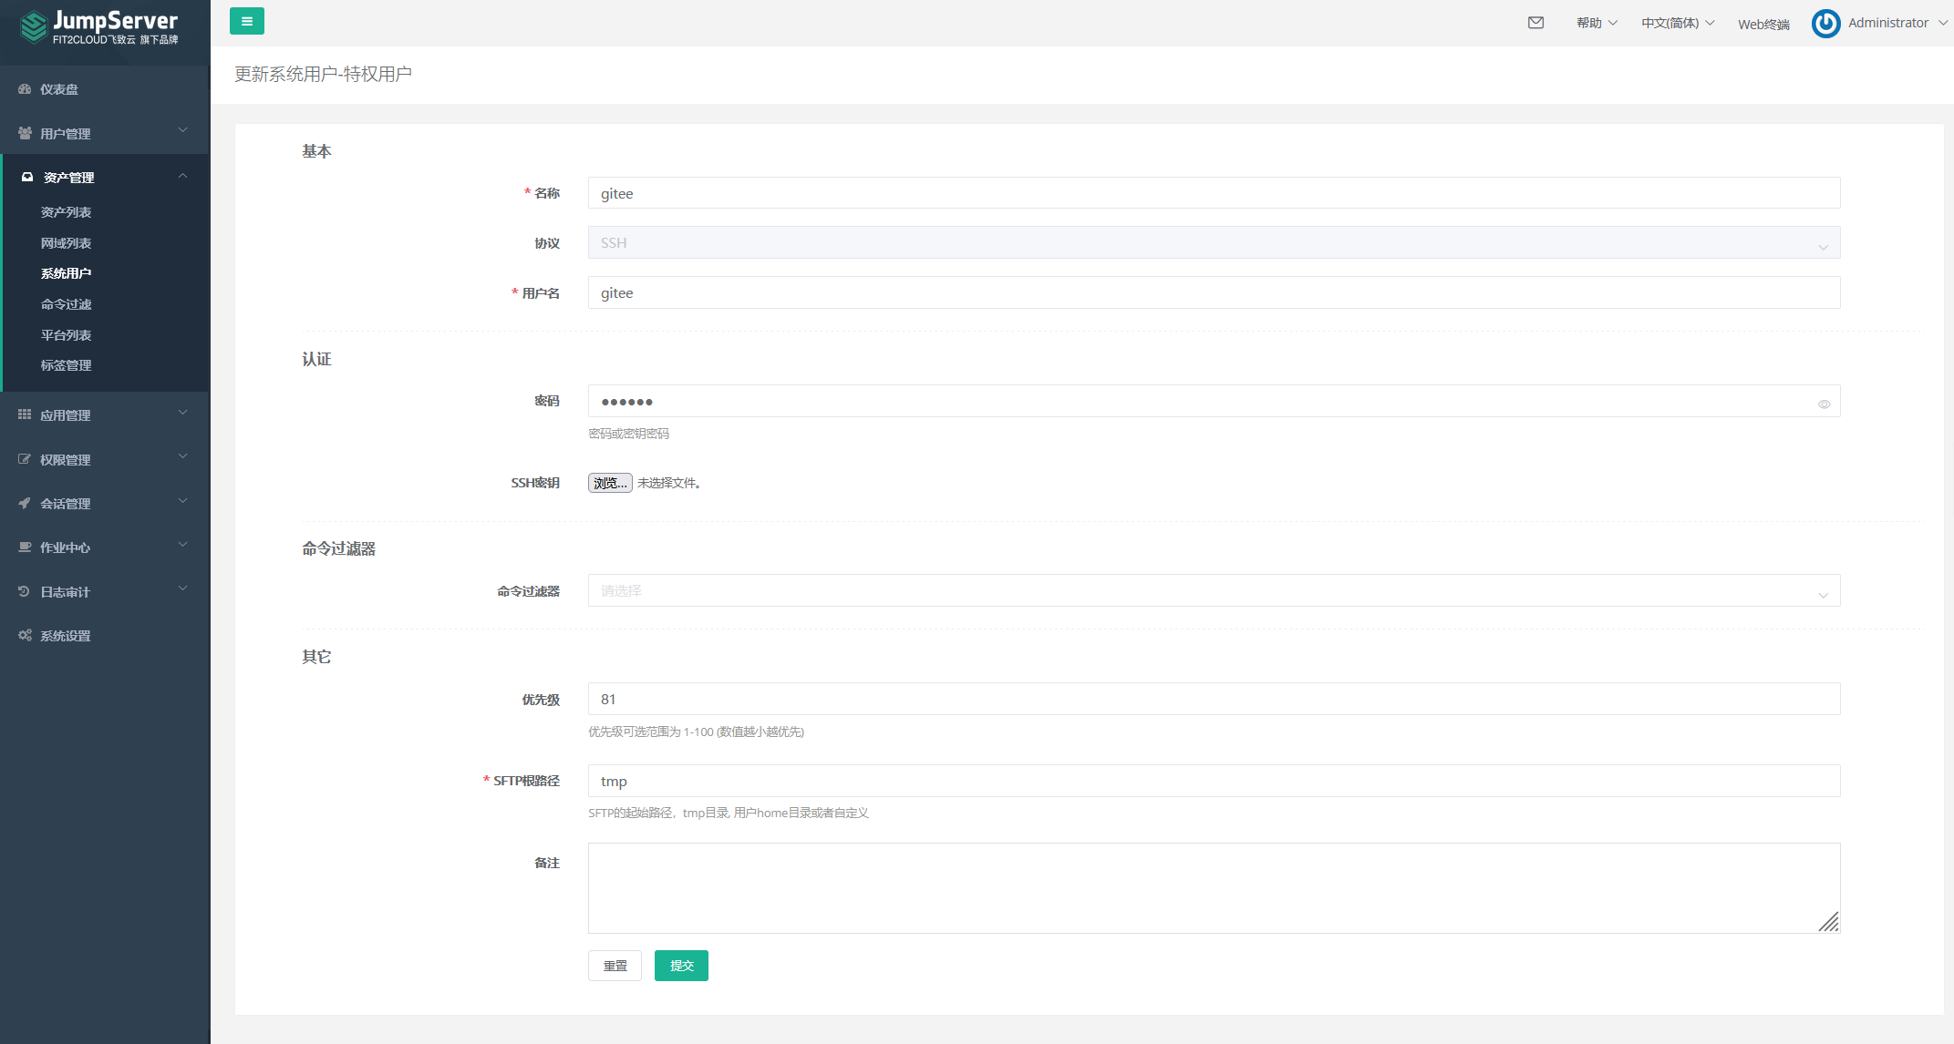Expand the 日志审计 menu chevron
1954x1044 pixels.
coord(182,589)
